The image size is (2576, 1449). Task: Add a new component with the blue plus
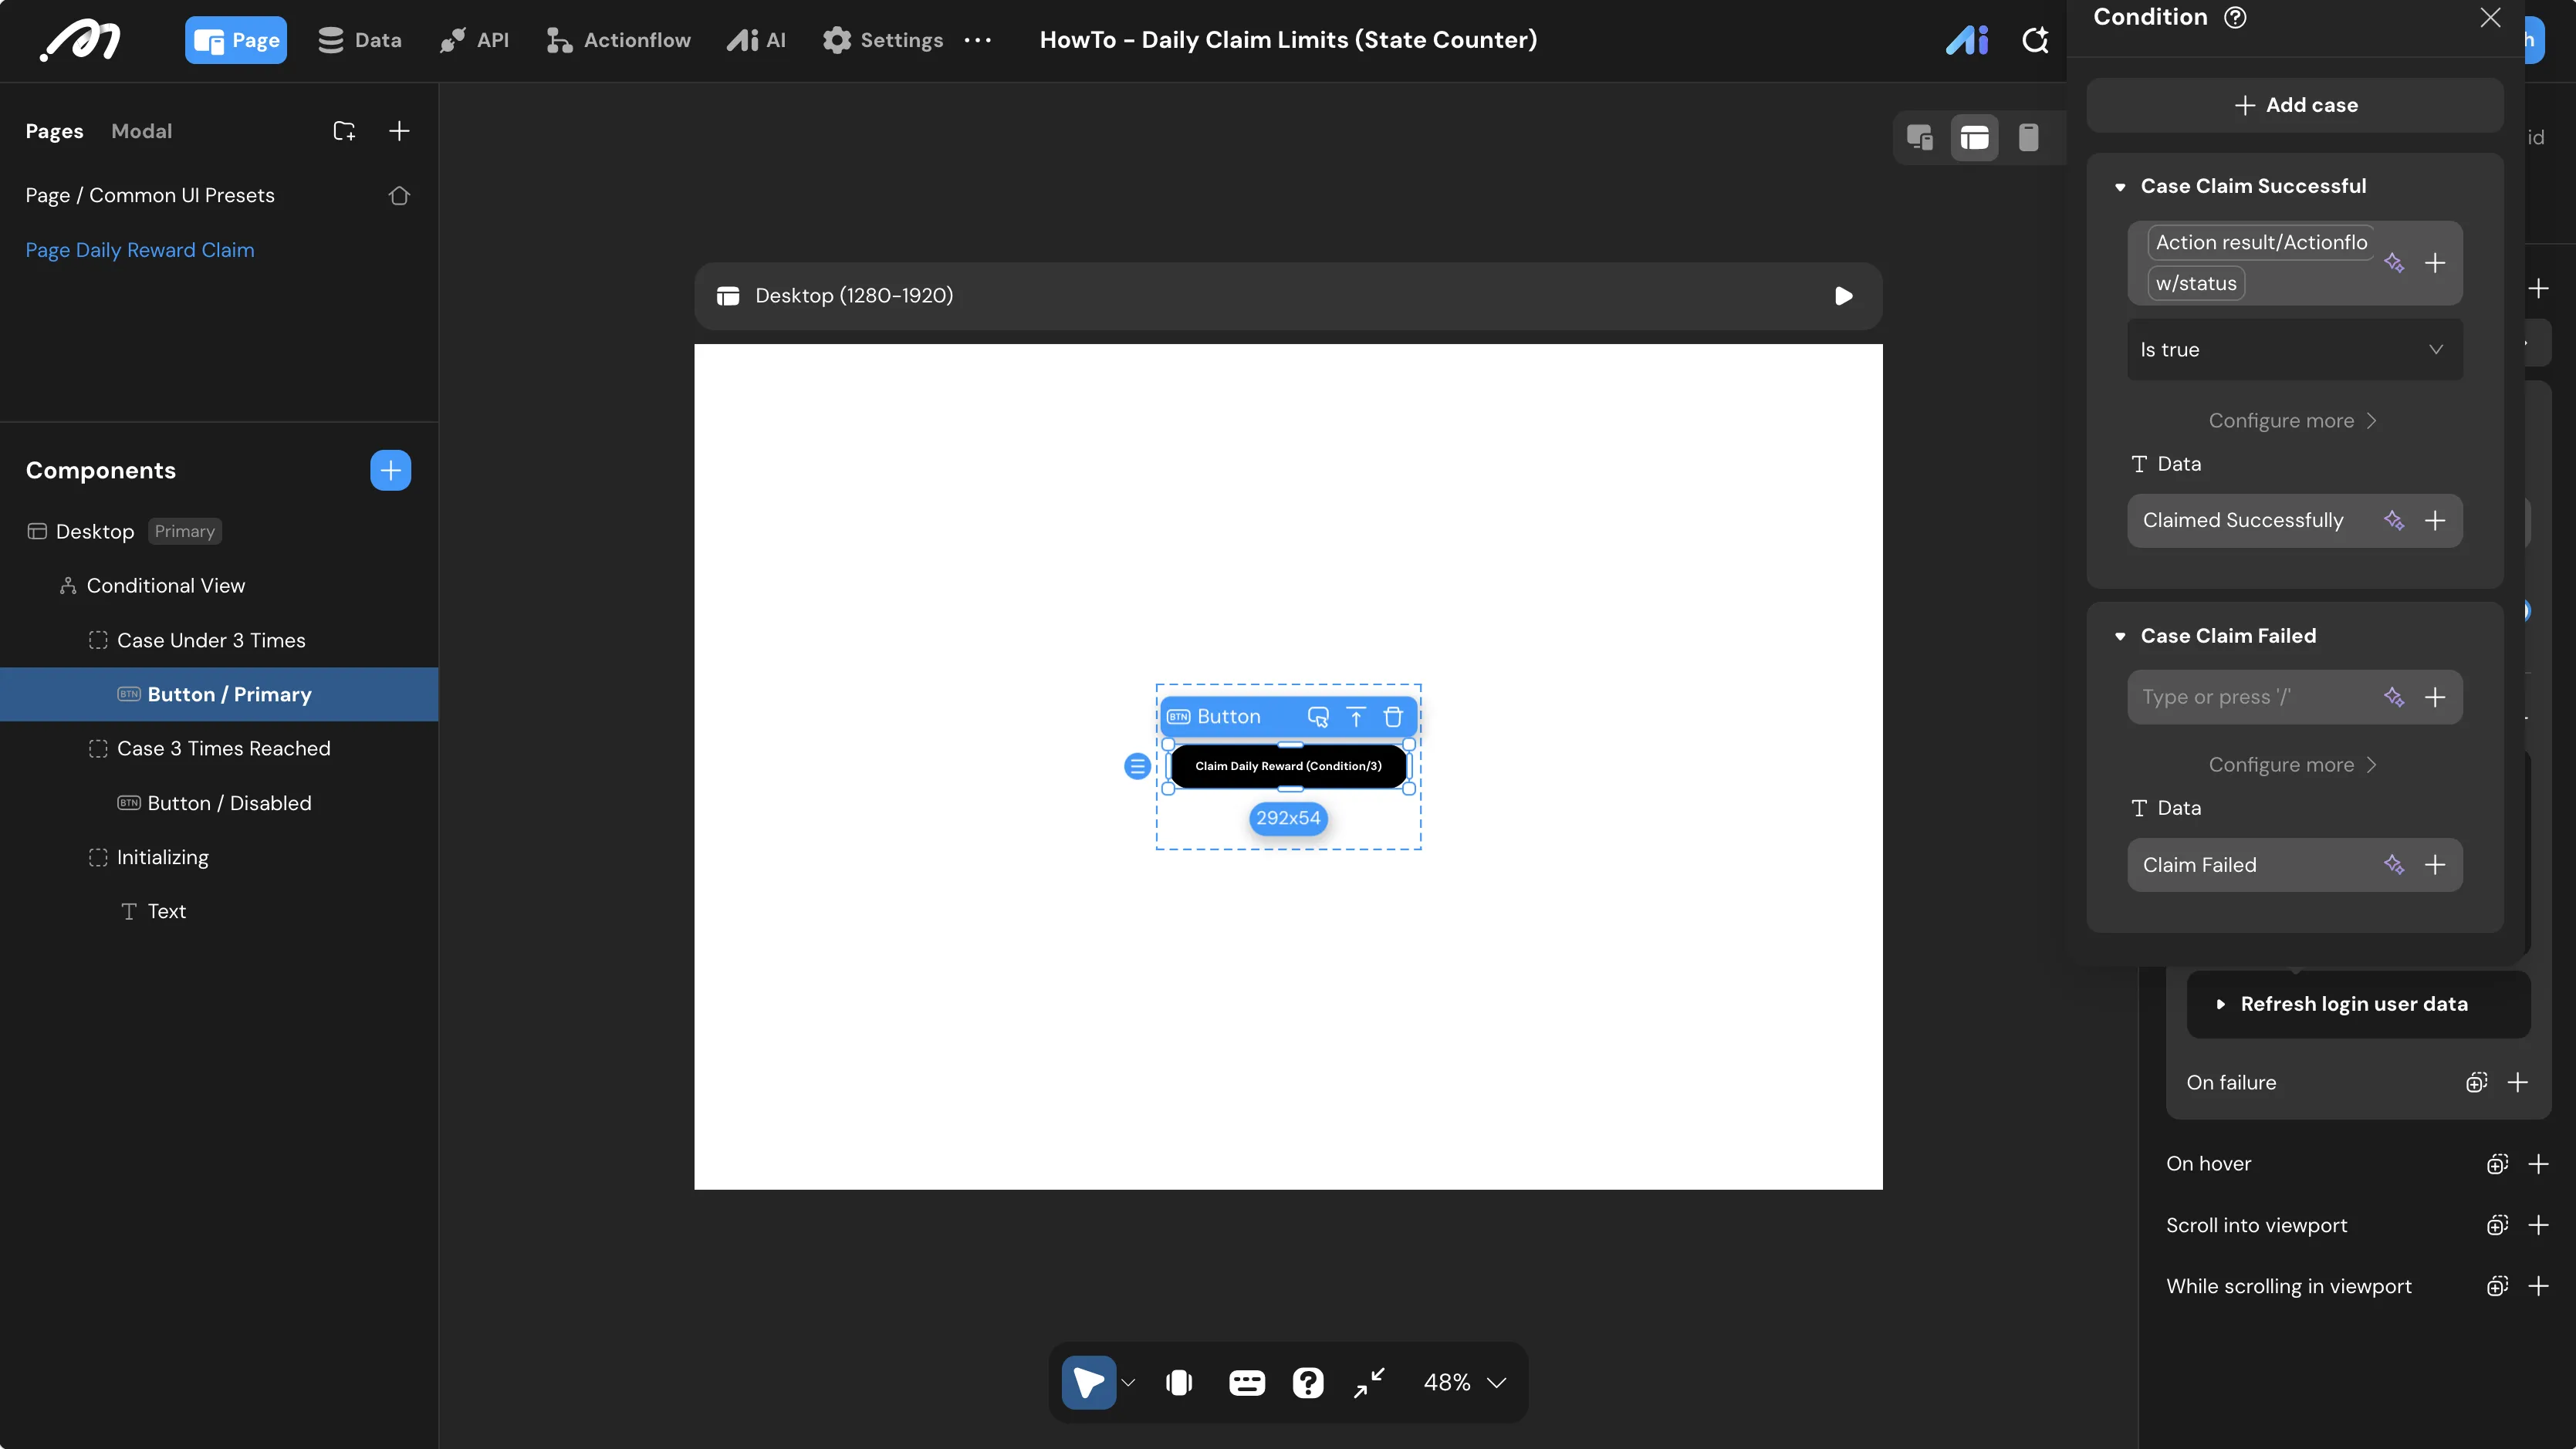pyautogui.click(x=390, y=470)
